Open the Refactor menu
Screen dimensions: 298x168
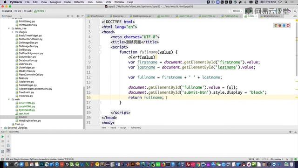[79, 2]
